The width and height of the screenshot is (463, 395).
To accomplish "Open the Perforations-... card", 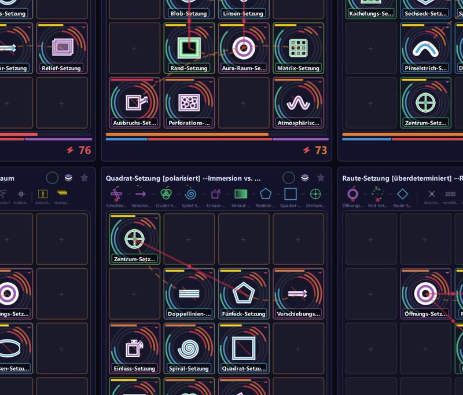I will pyautogui.click(x=189, y=103).
